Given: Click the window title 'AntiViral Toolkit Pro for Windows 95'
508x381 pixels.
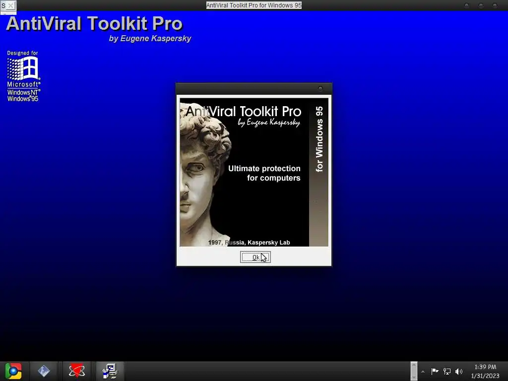Looking at the screenshot, I should tap(254, 5).
